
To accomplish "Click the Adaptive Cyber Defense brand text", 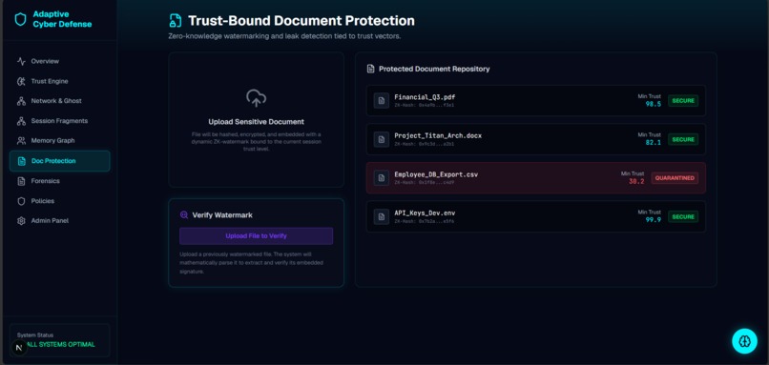I will [x=62, y=20].
